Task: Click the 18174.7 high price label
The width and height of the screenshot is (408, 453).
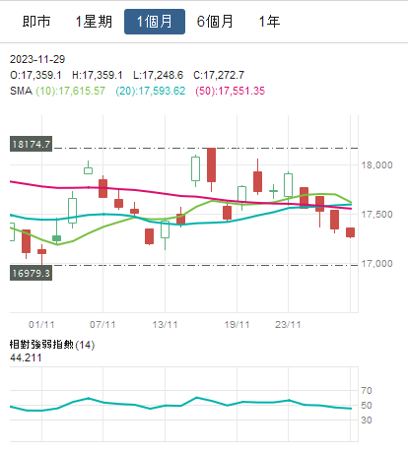Action: tap(31, 144)
